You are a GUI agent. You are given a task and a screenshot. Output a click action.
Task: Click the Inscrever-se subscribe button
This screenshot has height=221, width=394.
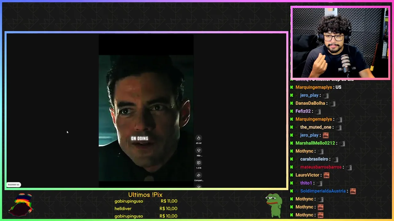14,184
